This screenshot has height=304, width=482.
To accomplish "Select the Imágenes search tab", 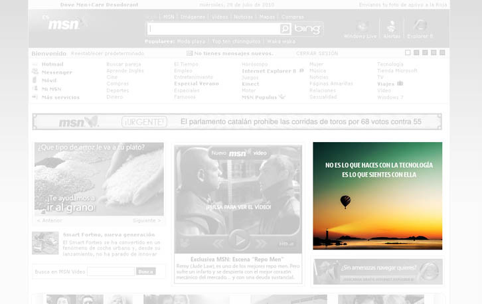I will point(193,17).
